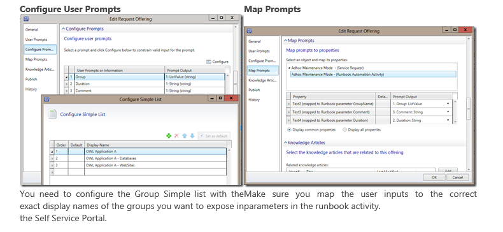Image resolution: width=503 pixels, height=232 pixels.
Task: Click the blue move down arrow icon
Action: click(x=192, y=136)
